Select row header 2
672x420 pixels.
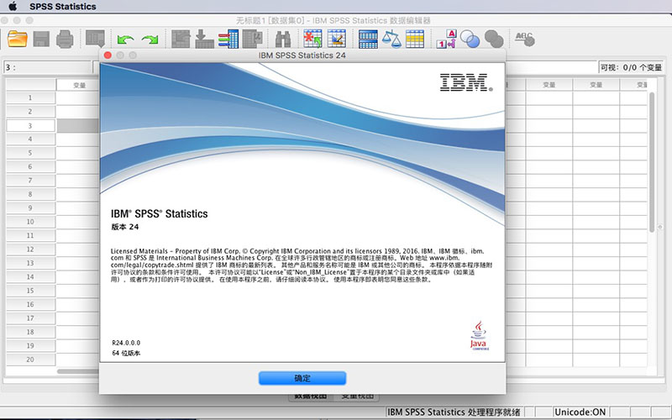tap(30, 112)
